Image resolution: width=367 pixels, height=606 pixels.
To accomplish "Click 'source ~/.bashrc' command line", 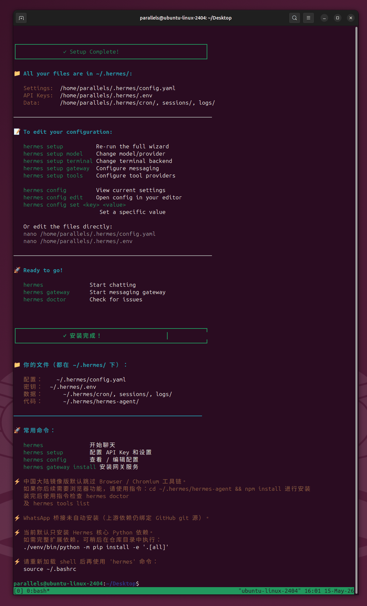I will pos(50,569).
